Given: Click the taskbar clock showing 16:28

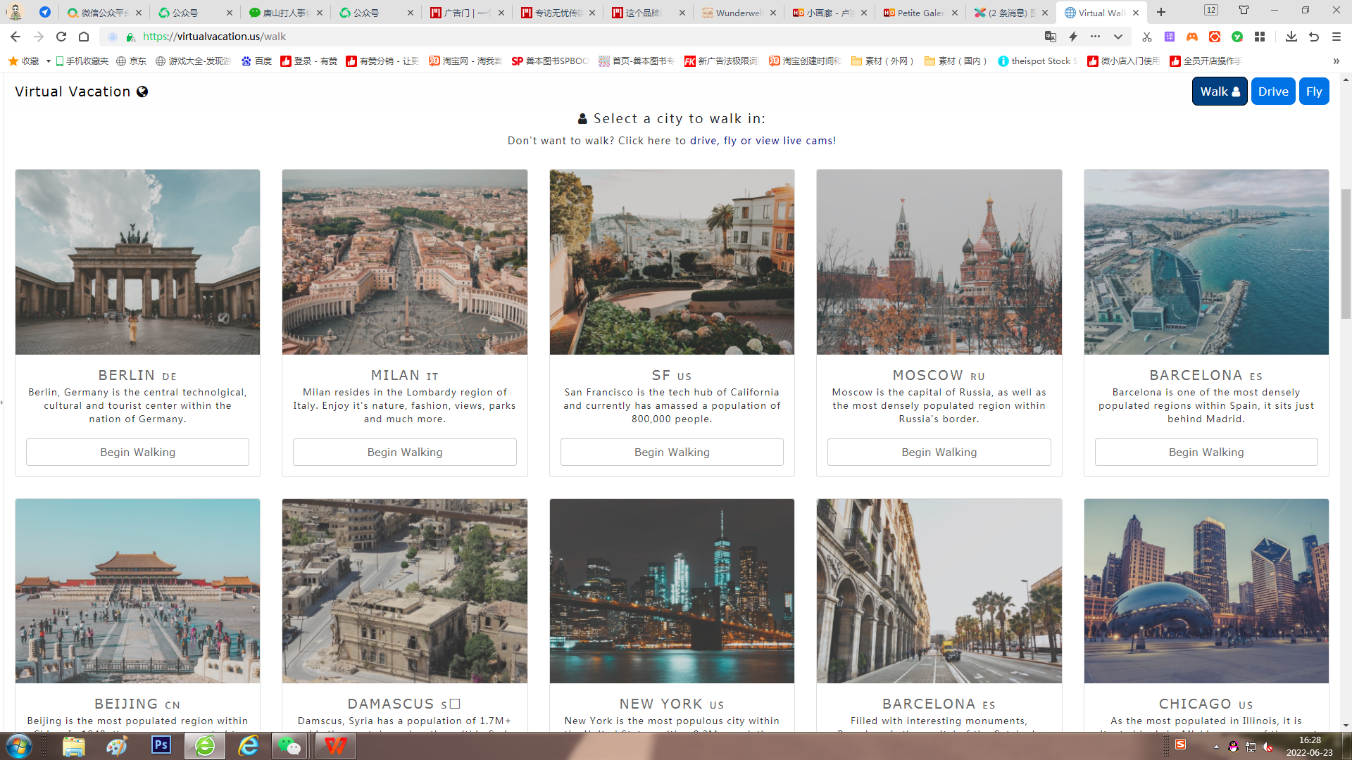Looking at the screenshot, I should pyautogui.click(x=1309, y=746).
